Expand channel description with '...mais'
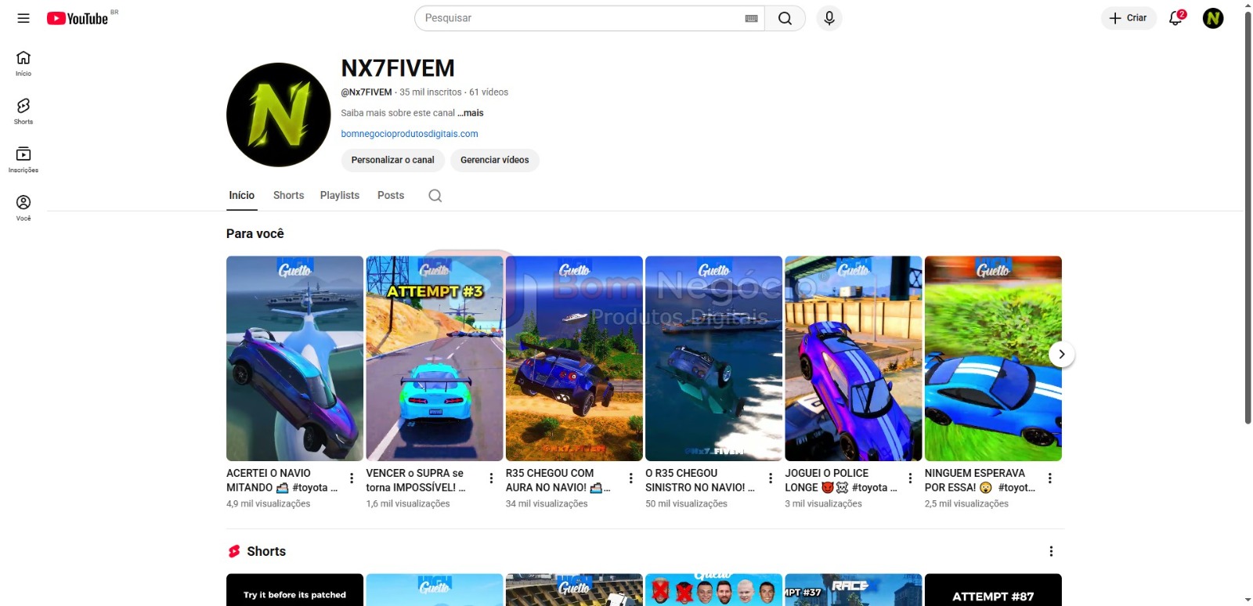 [471, 113]
